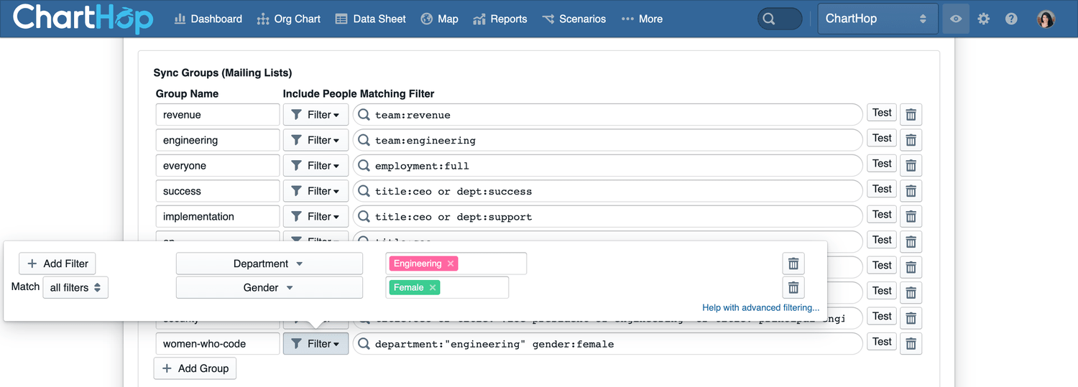The width and height of the screenshot is (1078, 387).
Task: Change the Match all filters selector
Action: 75,288
